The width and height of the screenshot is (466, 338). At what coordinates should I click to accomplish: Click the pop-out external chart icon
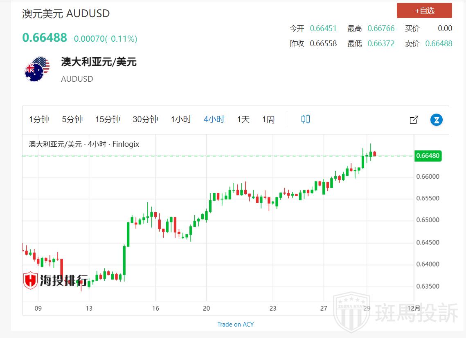tap(414, 120)
